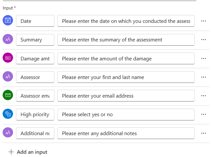Click the text icon beside Additional notes
The image size is (211, 157).
pos(8,133)
